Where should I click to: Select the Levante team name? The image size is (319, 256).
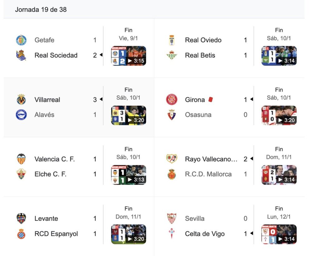[x=46, y=219]
